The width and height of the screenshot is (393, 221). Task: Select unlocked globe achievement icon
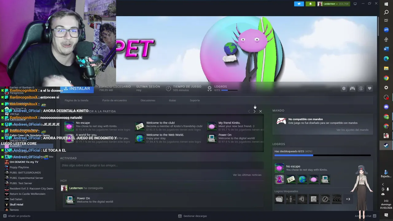302,179
